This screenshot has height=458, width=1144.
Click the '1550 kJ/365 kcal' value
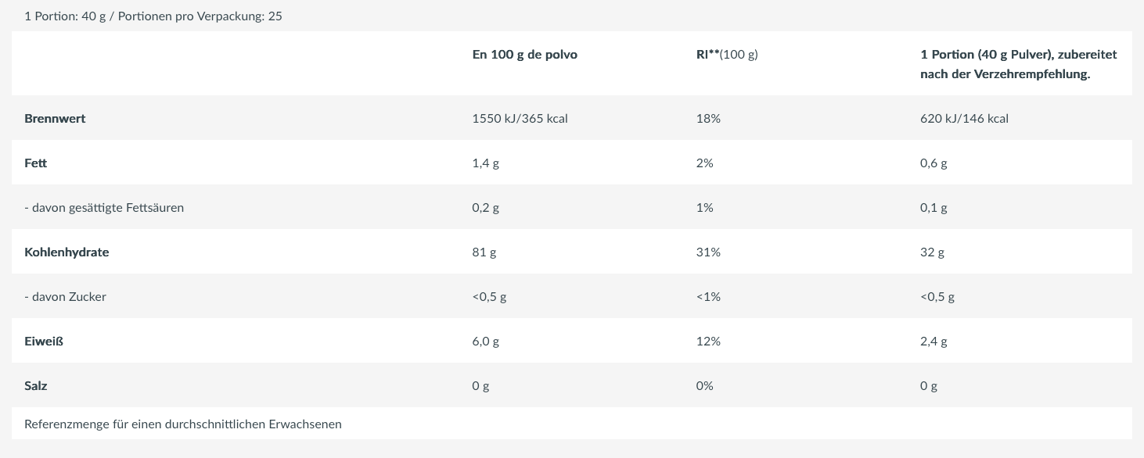point(520,119)
